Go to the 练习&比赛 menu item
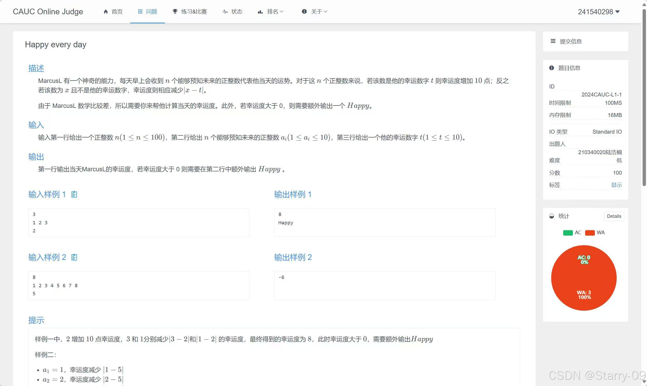Image resolution: width=647 pixels, height=386 pixels. tap(194, 12)
